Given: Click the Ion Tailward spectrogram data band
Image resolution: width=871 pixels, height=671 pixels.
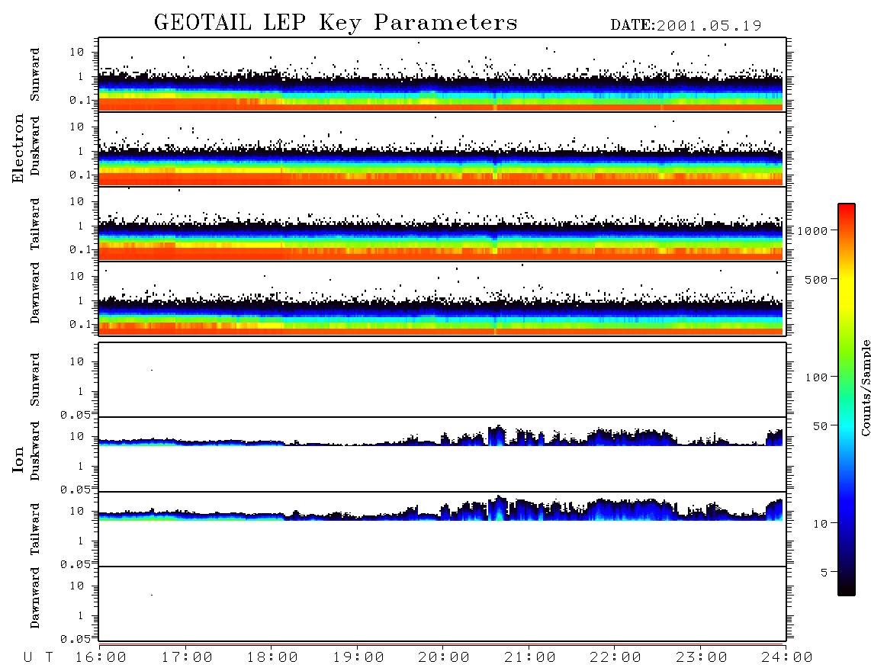Looking at the screenshot, I should pyautogui.click(x=441, y=509).
